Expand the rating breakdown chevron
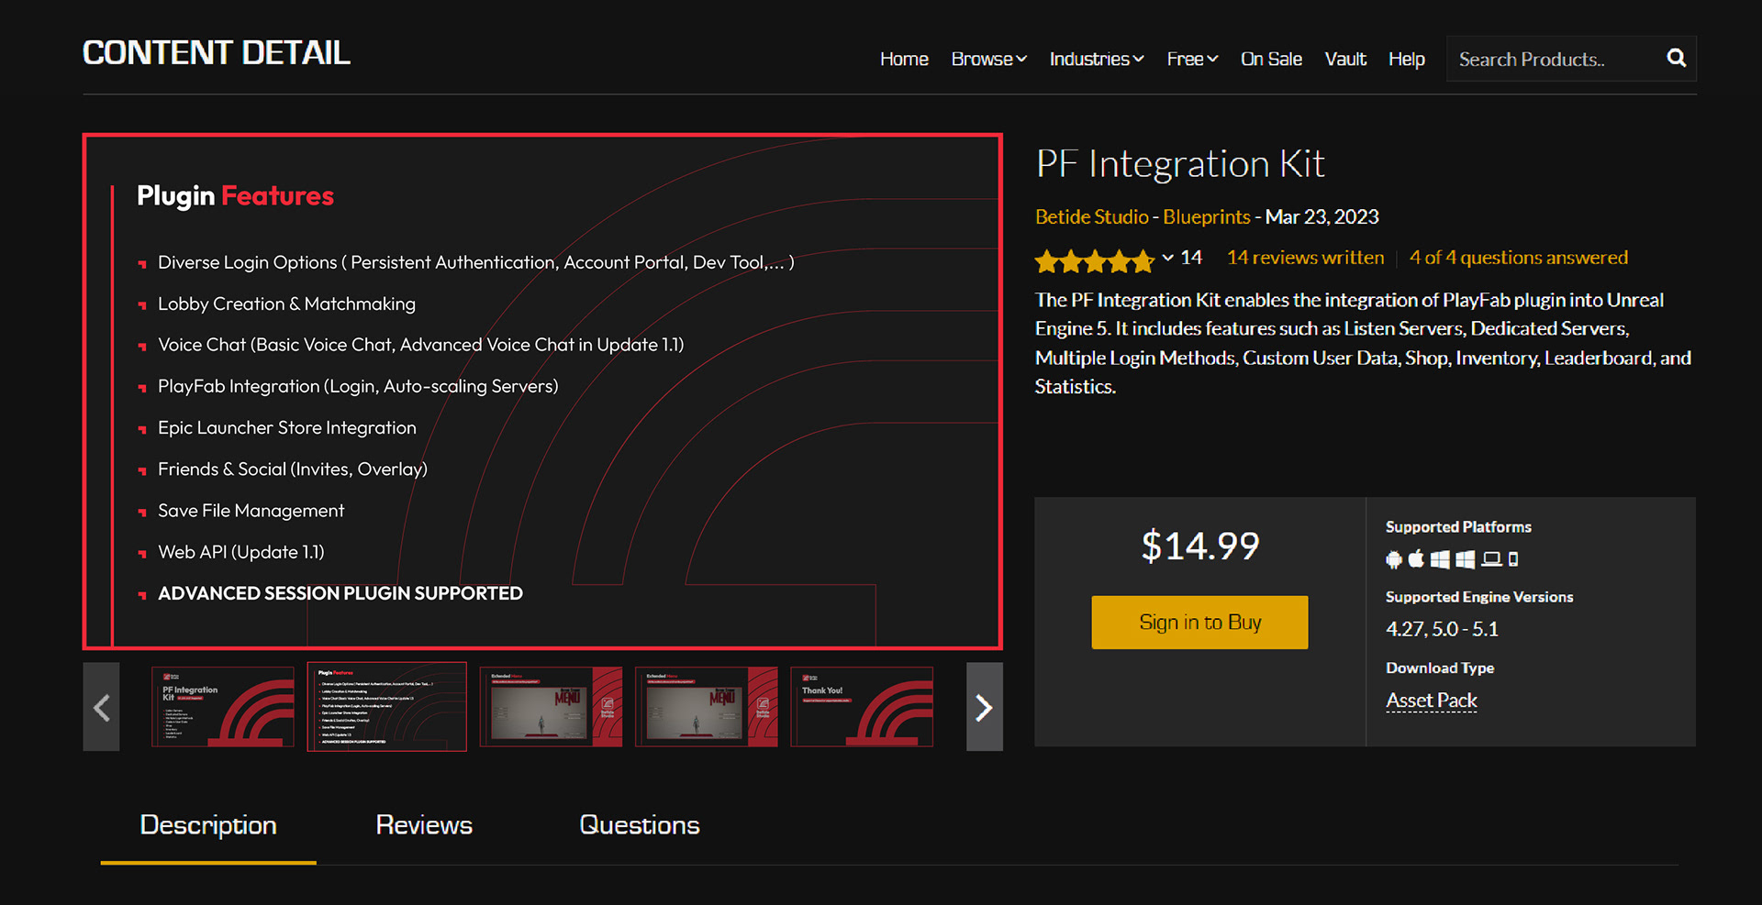Image resolution: width=1762 pixels, height=905 pixels. coord(1167,258)
